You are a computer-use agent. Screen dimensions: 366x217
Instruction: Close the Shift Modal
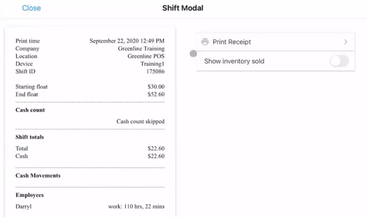pyautogui.click(x=31, y=8)
